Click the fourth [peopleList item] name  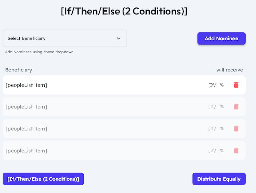pos(26,151)
